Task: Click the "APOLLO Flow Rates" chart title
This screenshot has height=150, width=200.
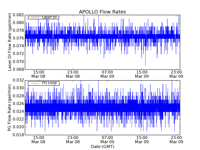Action: 102,12
